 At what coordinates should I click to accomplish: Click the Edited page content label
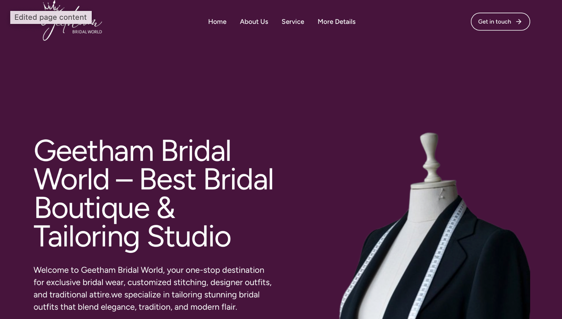tap(51, 17)
